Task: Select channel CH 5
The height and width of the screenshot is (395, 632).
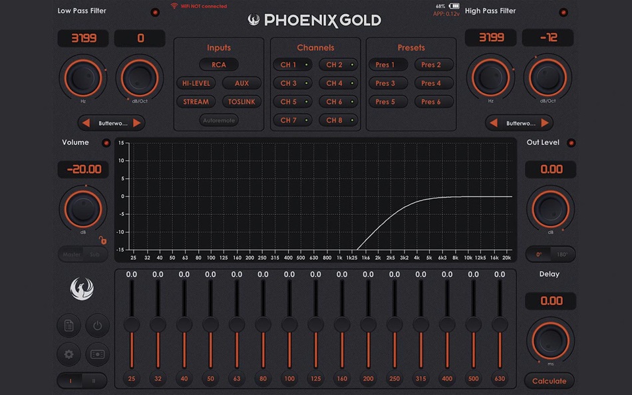Action: coord(293,102)
